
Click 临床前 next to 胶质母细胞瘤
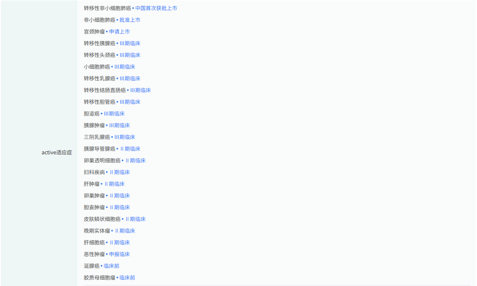point(127,278)
